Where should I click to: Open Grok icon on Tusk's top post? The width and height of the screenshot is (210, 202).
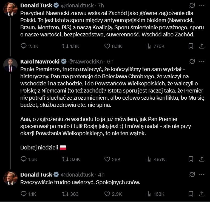pos(192,5)
